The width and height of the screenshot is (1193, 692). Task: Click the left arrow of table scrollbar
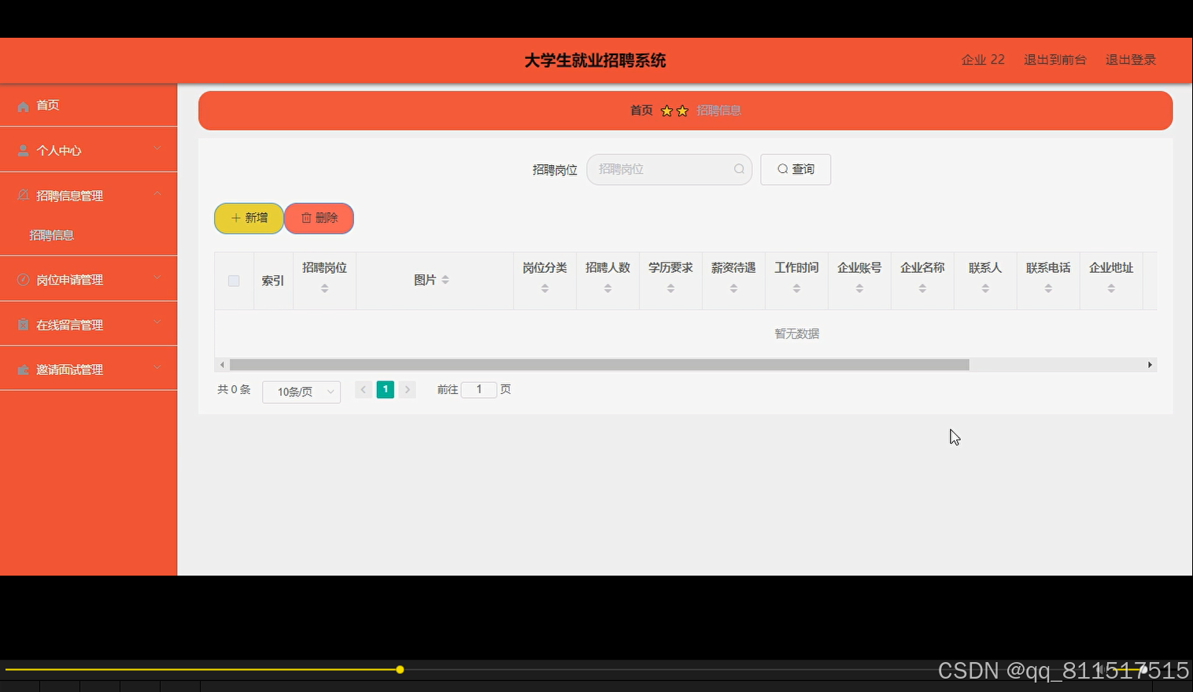click(222, 365)
